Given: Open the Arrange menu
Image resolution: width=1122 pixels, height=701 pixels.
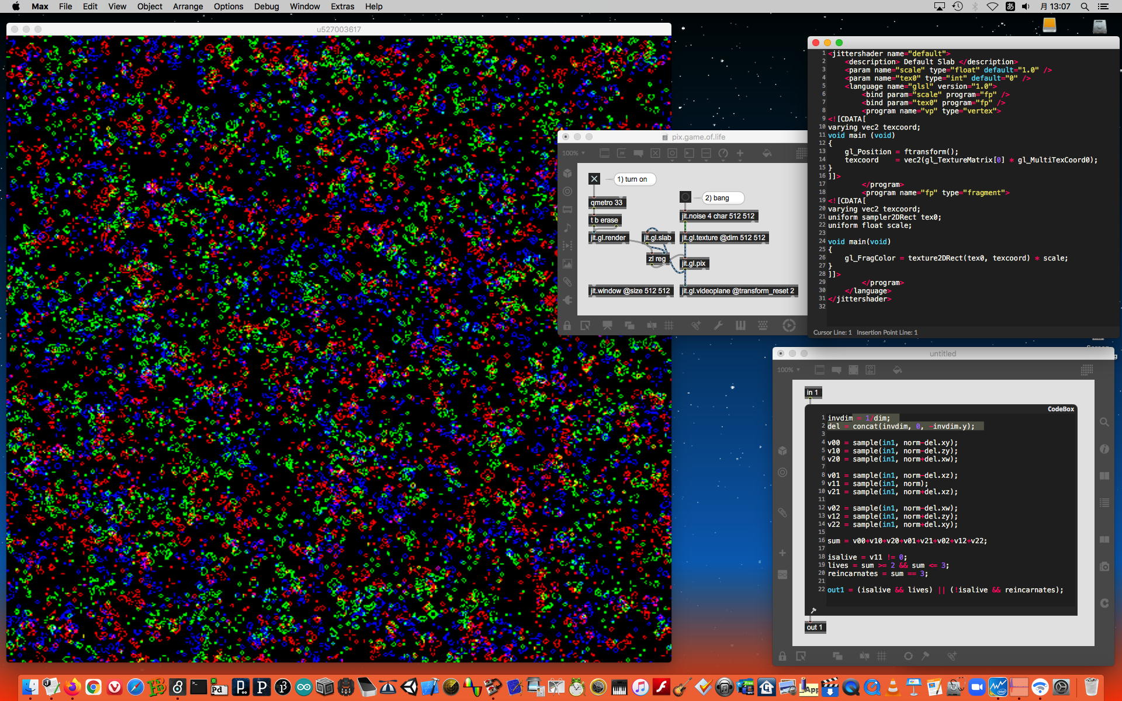Looking at the screenshot, I should pos(188,6).
